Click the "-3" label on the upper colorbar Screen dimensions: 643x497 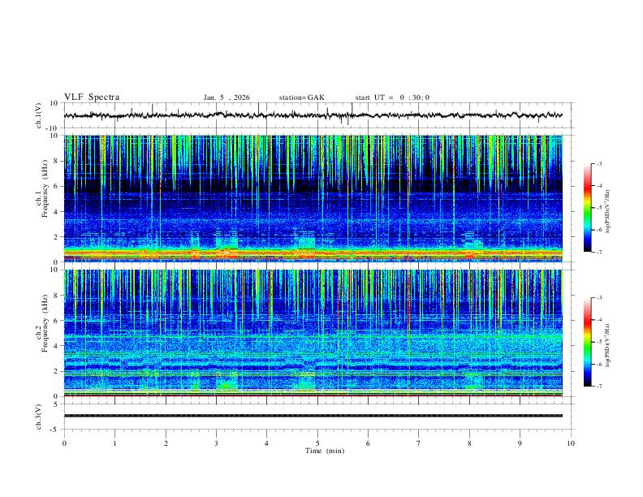pos(598,163)
